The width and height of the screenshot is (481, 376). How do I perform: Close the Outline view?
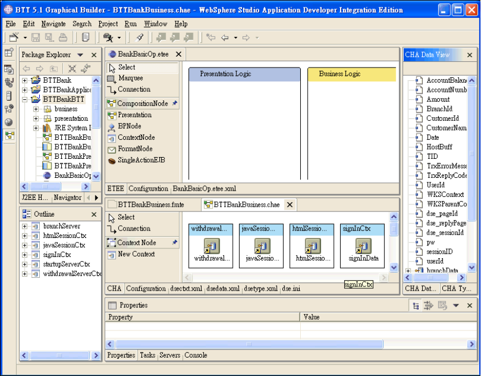click(x=94, y=214)
